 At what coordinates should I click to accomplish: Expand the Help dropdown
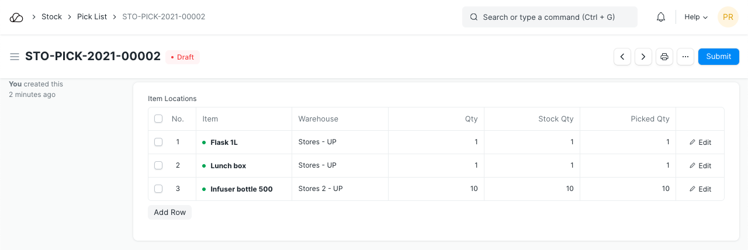pos(695,17)
